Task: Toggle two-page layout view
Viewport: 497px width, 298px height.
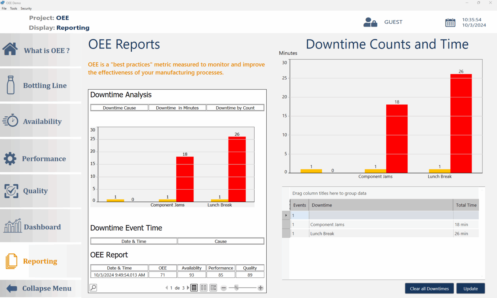Action: point(204,287)
